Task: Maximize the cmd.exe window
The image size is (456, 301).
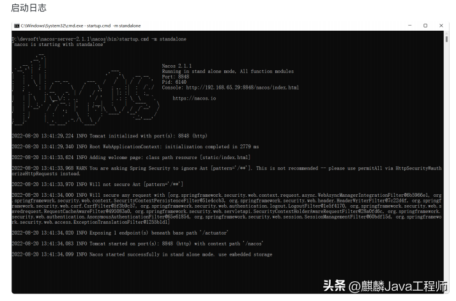Action: (425, 26)
